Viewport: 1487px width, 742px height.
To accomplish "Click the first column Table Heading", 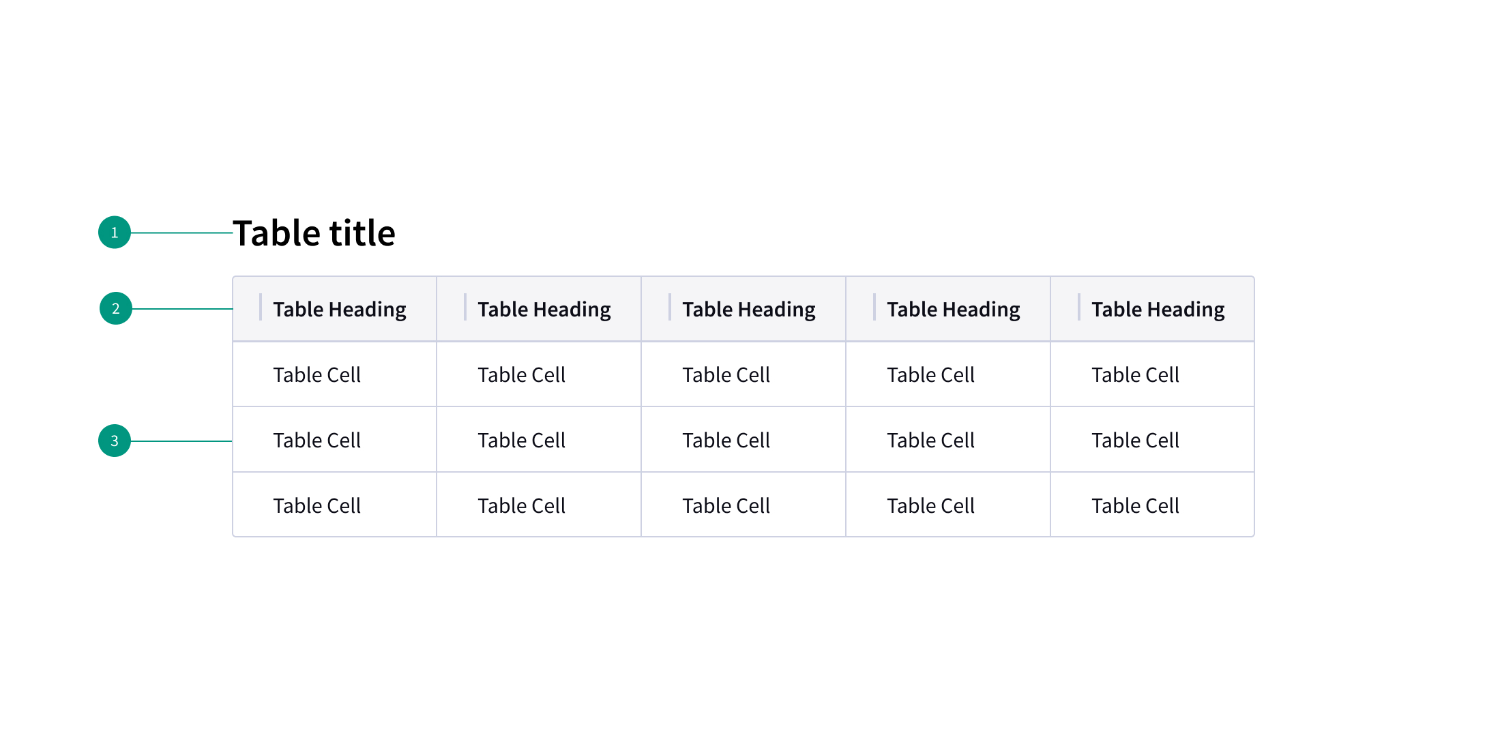I will coord(340,310).
